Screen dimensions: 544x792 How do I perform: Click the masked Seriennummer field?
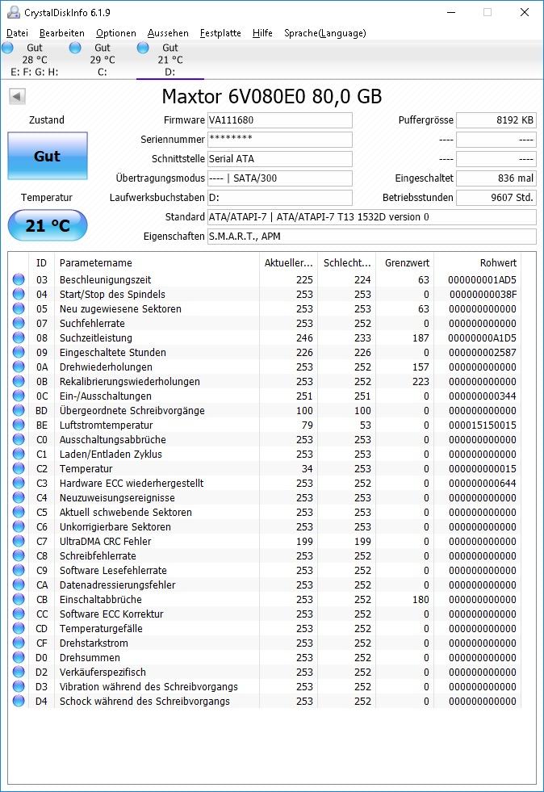pyautogui.click(x=280, y=140)
